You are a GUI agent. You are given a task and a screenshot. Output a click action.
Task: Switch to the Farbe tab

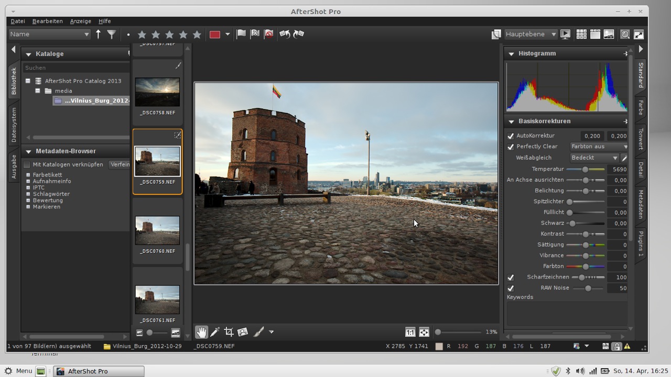tap(641, 108)
